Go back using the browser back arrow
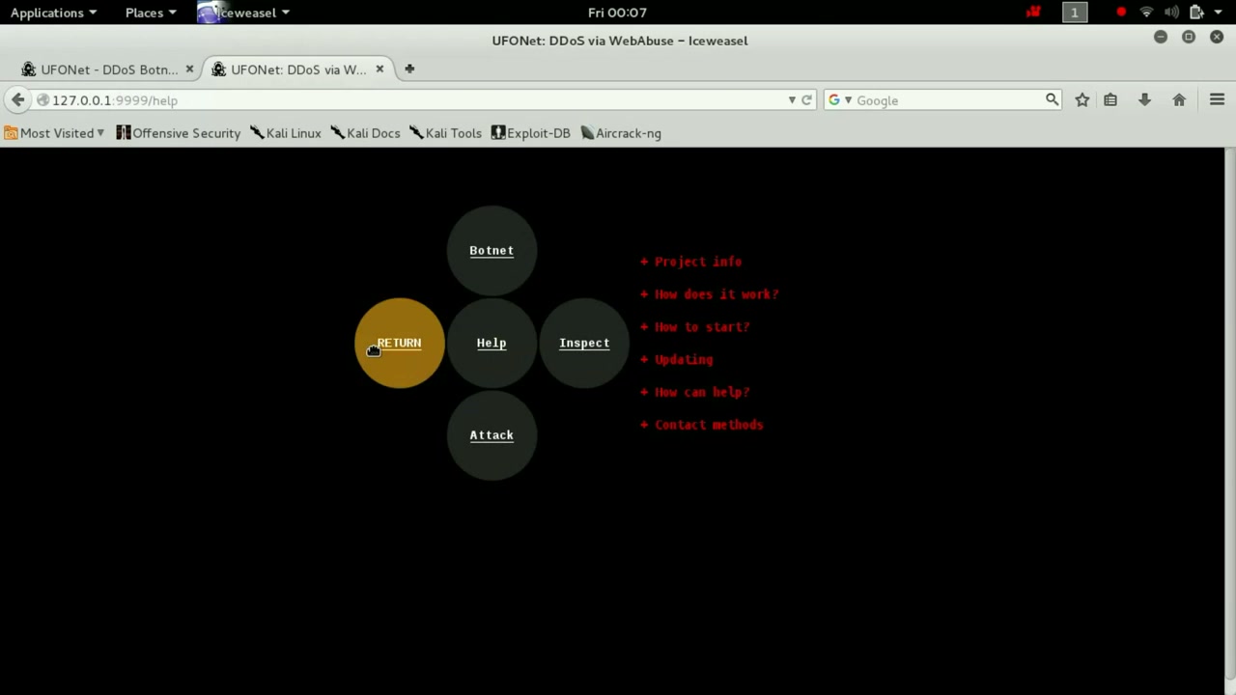Screen dimensions: 1236x695 pos(18,100)
